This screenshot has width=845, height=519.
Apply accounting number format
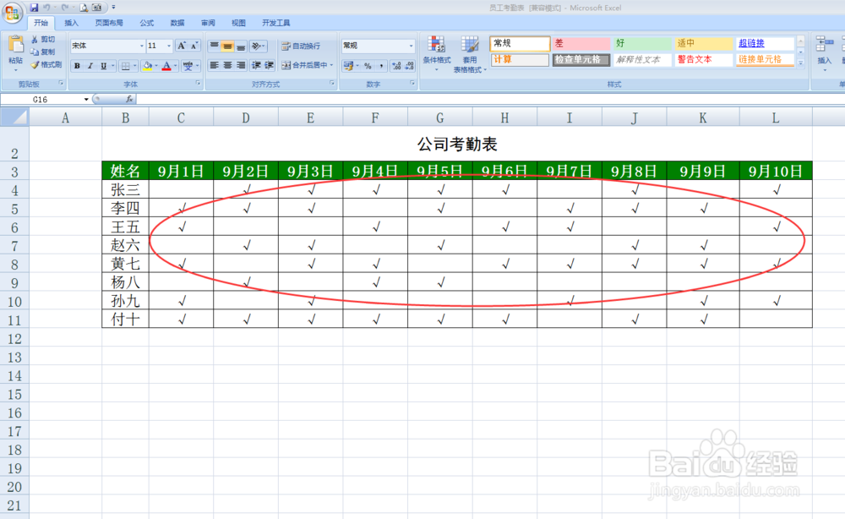349,66
